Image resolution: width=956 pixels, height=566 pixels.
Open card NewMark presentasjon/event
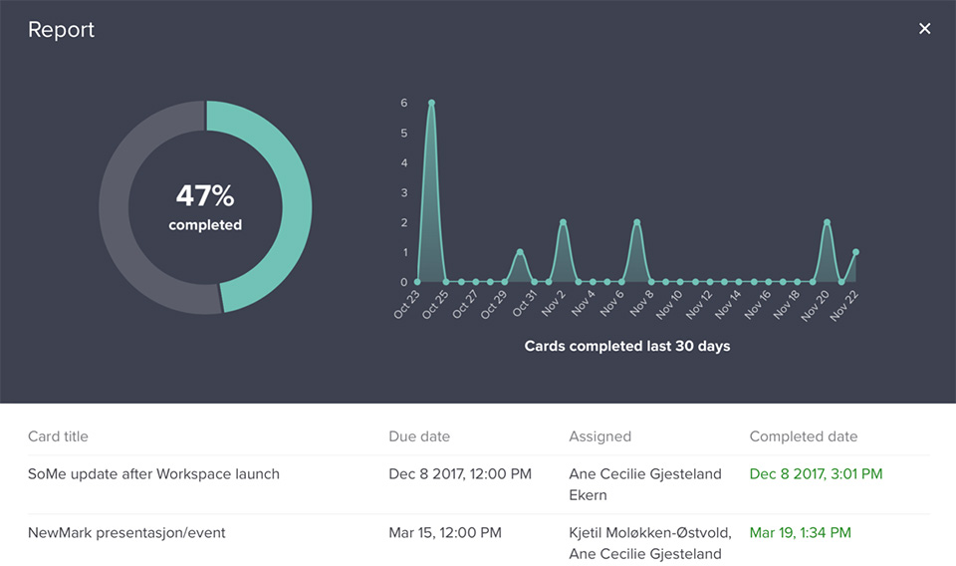126,532
